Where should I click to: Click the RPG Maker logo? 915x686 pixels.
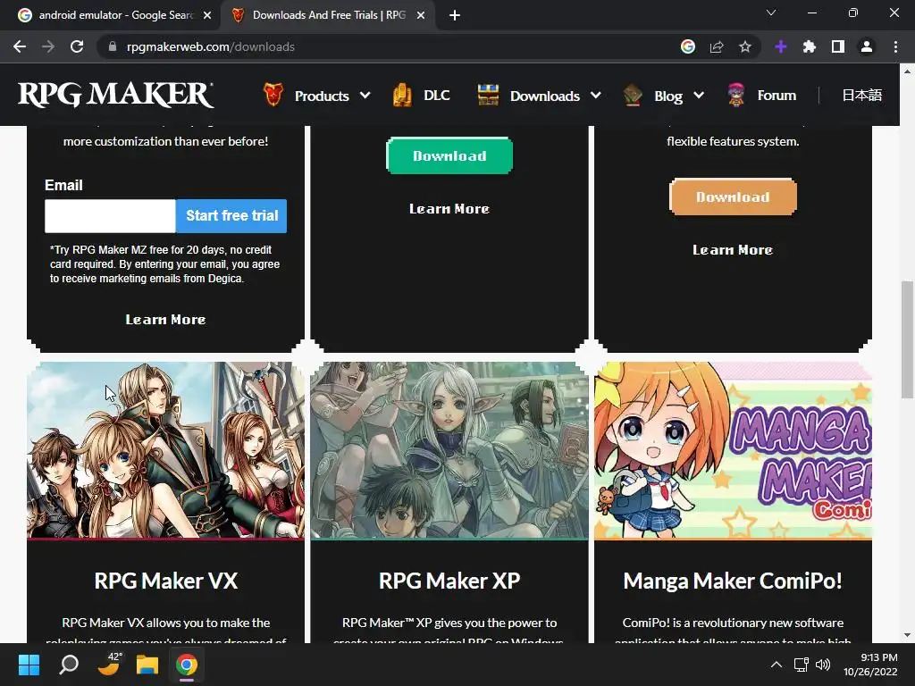point(115,95)
